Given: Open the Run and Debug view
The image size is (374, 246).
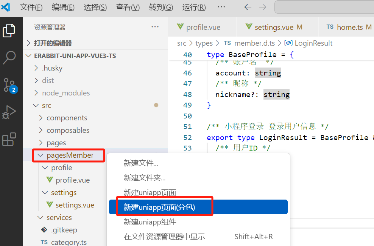Looking at the screenshot, I should (9, 112).
